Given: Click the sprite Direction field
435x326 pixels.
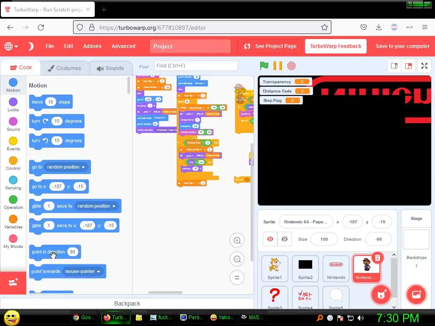Looking at the screenshot, I should (x=379, y=239).
